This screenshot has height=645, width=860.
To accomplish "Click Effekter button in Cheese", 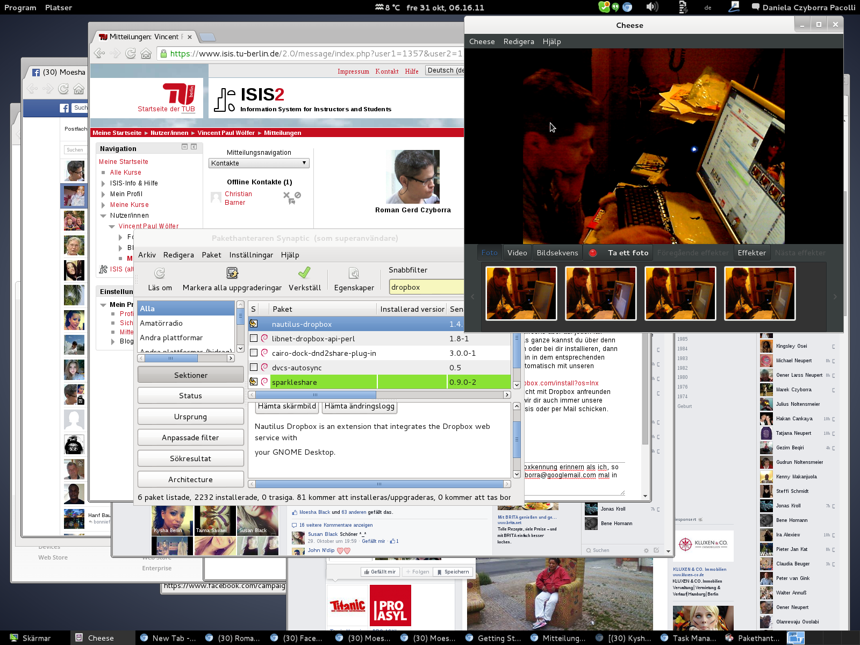I will point(751,253).
